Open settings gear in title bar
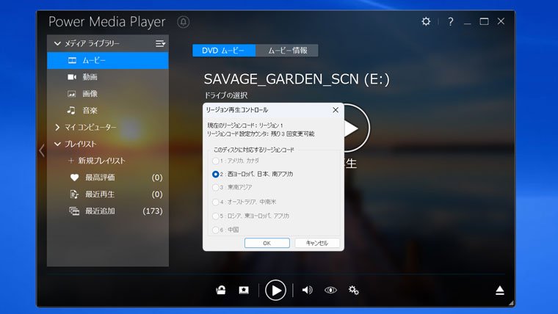Viewport: 558px width, 314px height. click(426, 22)
